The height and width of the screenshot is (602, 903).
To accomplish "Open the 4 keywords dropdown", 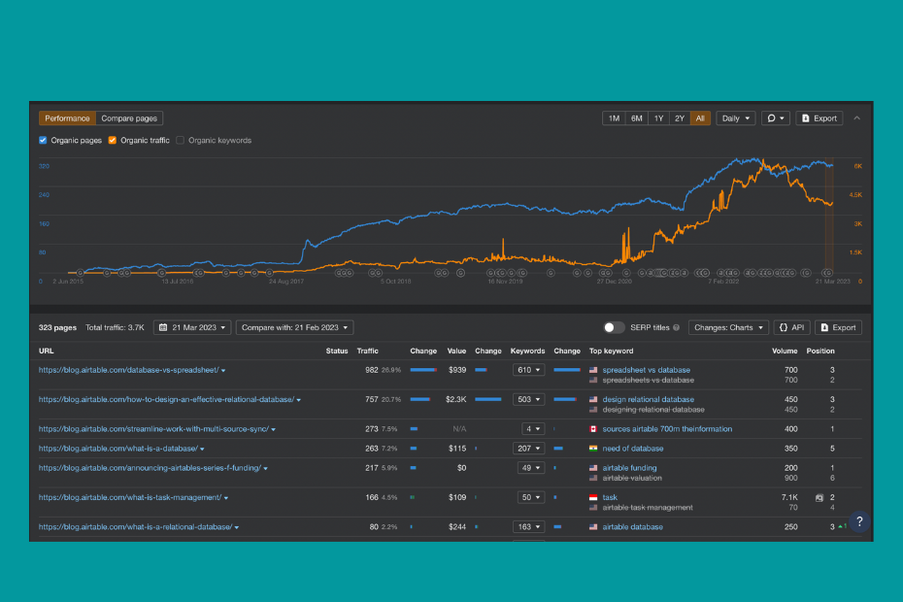I will (x=533, y=428).
